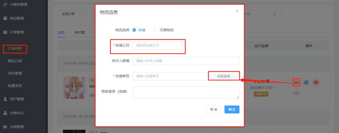Close the 物流信息 dialog with X

(237, 11)
